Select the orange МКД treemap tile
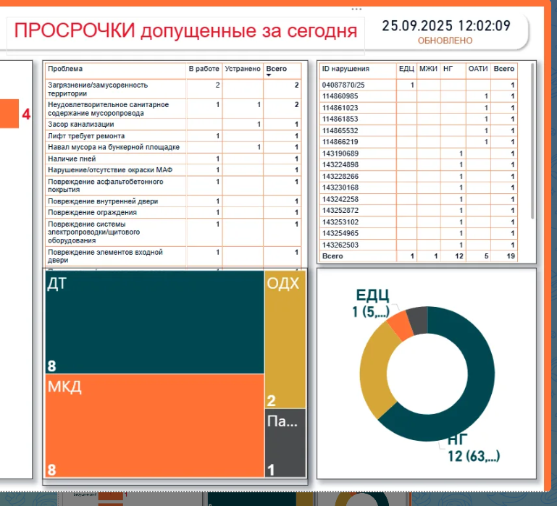Screen dimensions: 557x506 pos(154,426)
